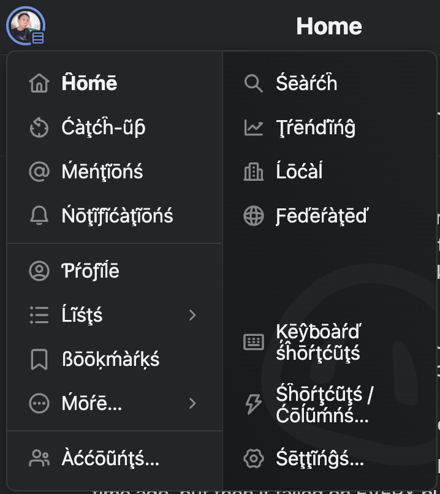Click the Federated globe icon
This screenshot has width=440, height=494.
click(254, 216)
